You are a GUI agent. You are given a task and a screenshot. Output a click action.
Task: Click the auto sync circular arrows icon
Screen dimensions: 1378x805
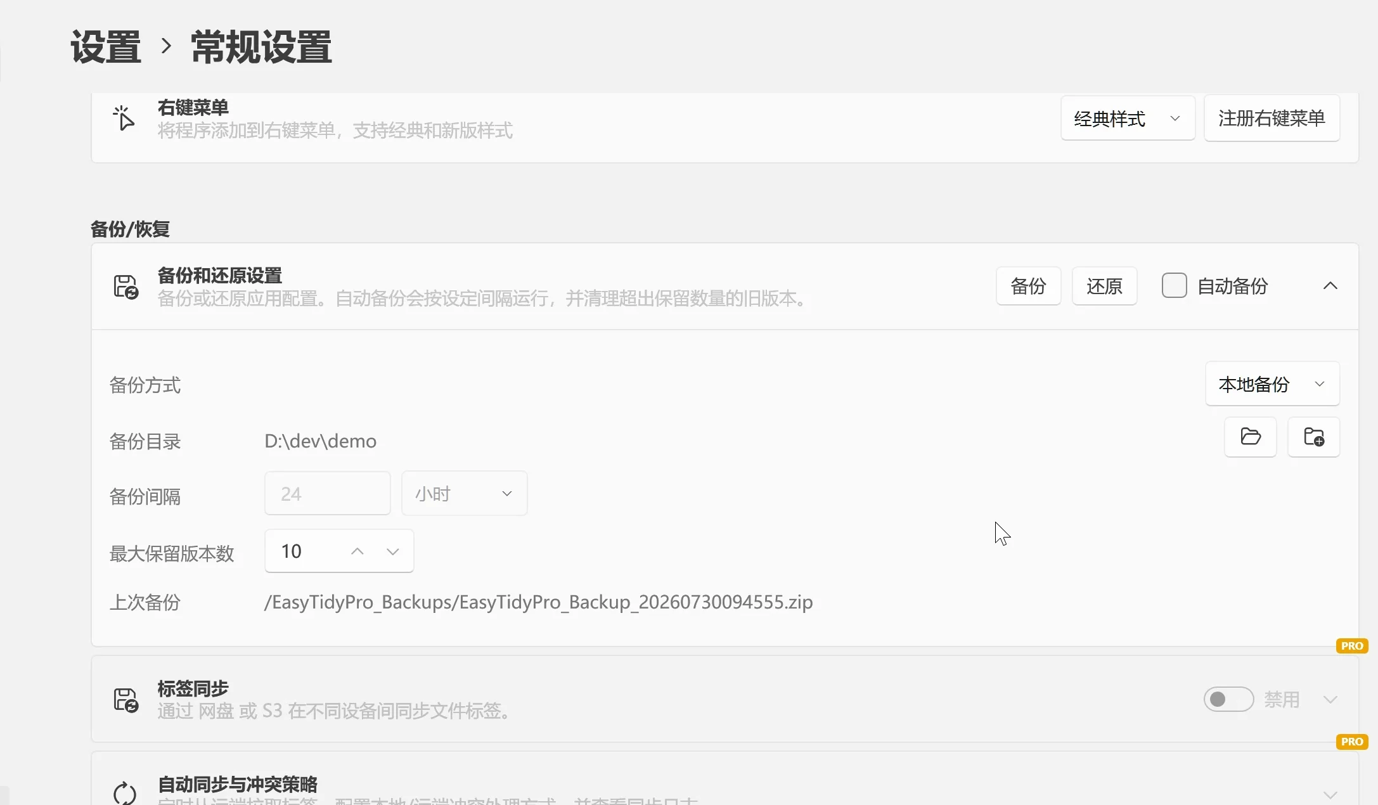click(124, 793)
